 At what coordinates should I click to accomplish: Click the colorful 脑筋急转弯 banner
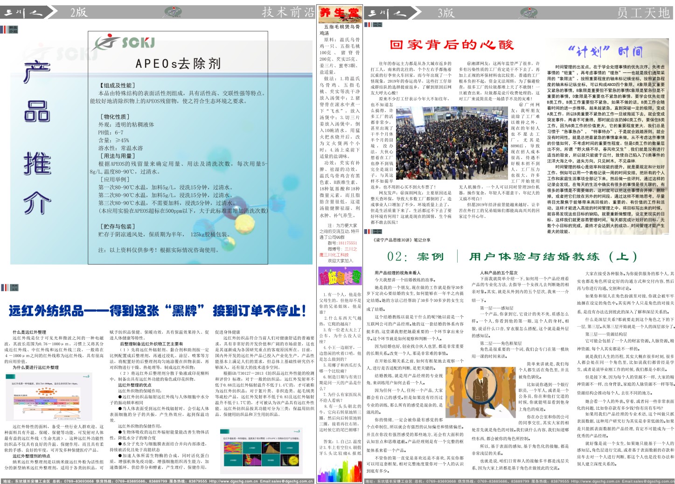click(340, 276)
